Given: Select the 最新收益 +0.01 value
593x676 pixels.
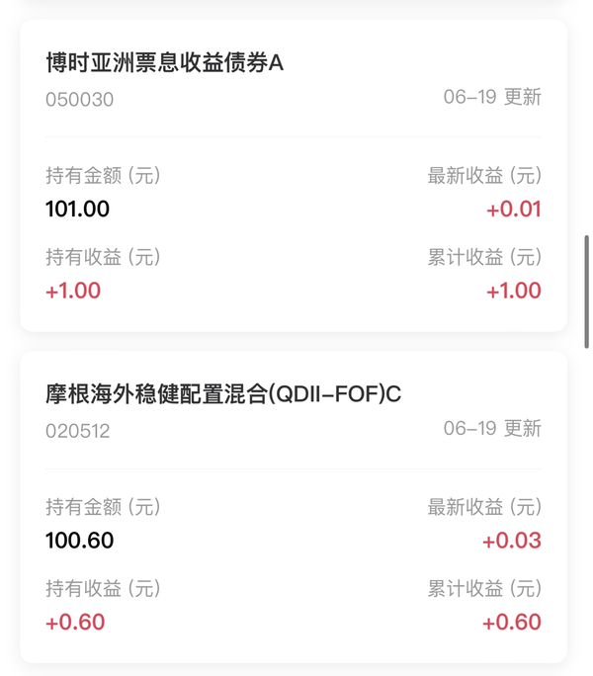Looking at the screenshot, I should point(514,210).
